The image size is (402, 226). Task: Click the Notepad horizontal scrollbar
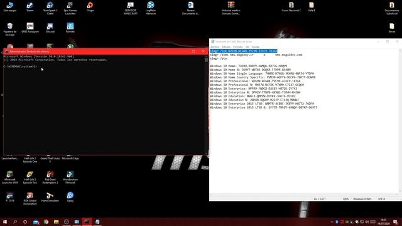click(304, 195)
